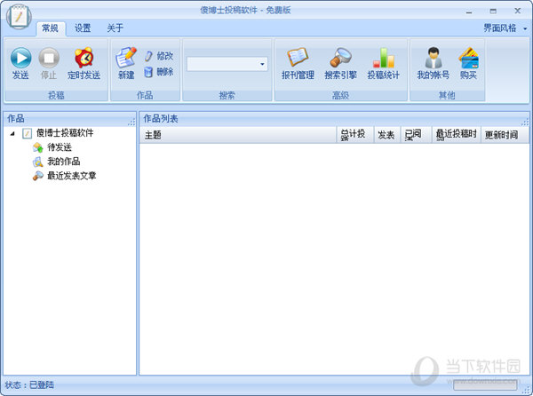Viewport: 533px width, 396px height.
Task: Sort by 发表 column header
Action: [387, 135]
